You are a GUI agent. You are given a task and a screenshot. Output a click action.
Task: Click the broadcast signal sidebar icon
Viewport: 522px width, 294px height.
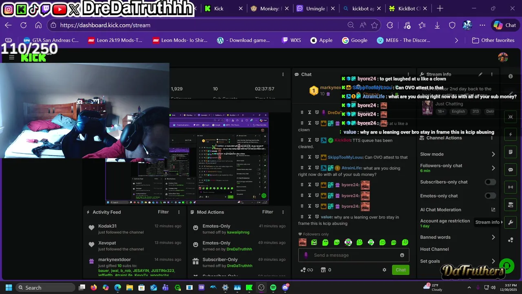[511, 187]
